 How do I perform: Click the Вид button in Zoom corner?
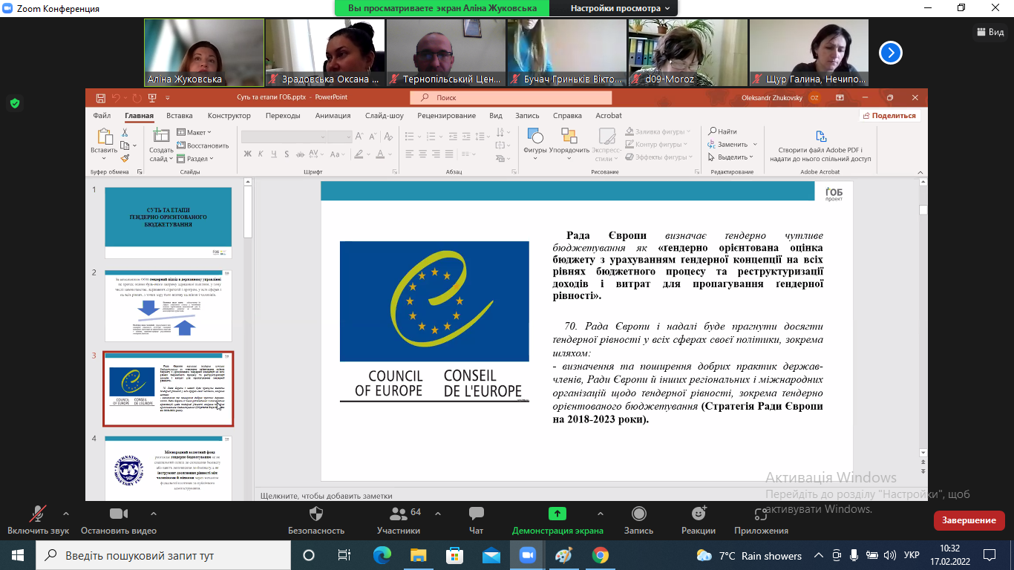coord(990,32)
